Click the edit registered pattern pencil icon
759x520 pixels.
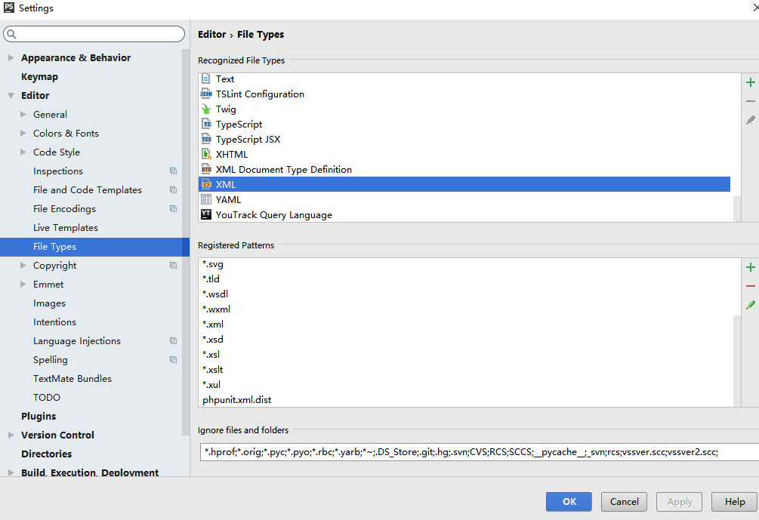pos(750,305)
